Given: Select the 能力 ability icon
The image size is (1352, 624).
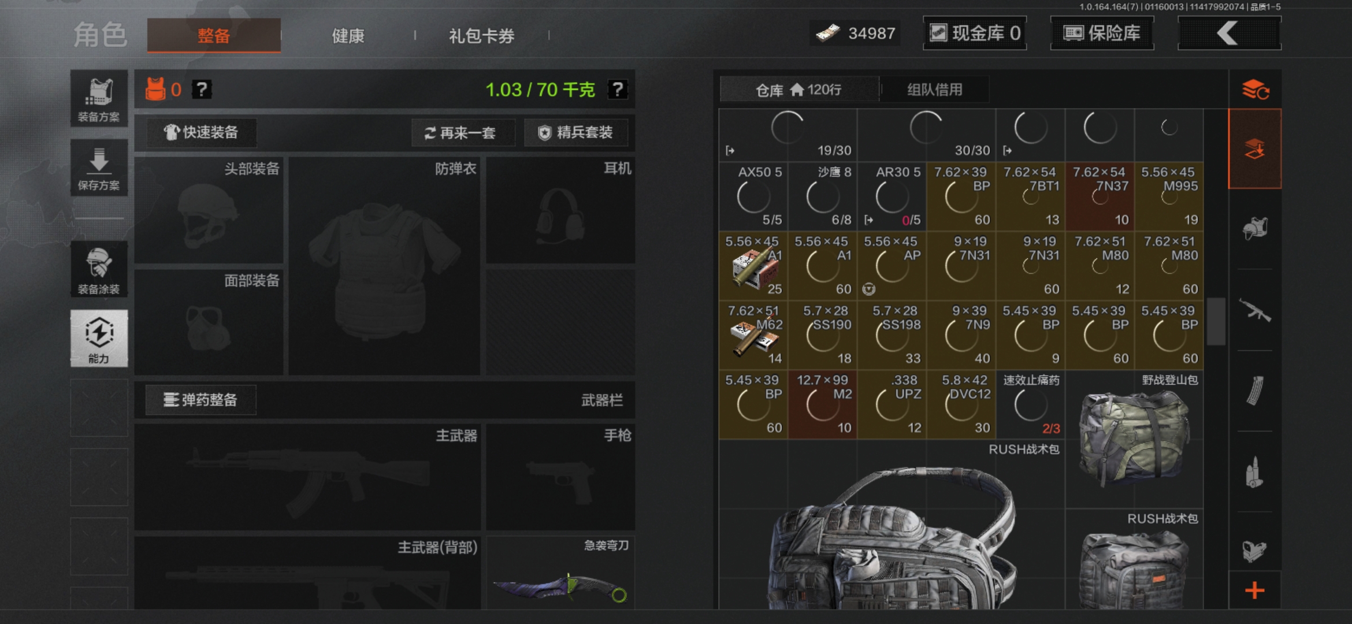Looking at the screenshot, I should [x=99, y=338].
